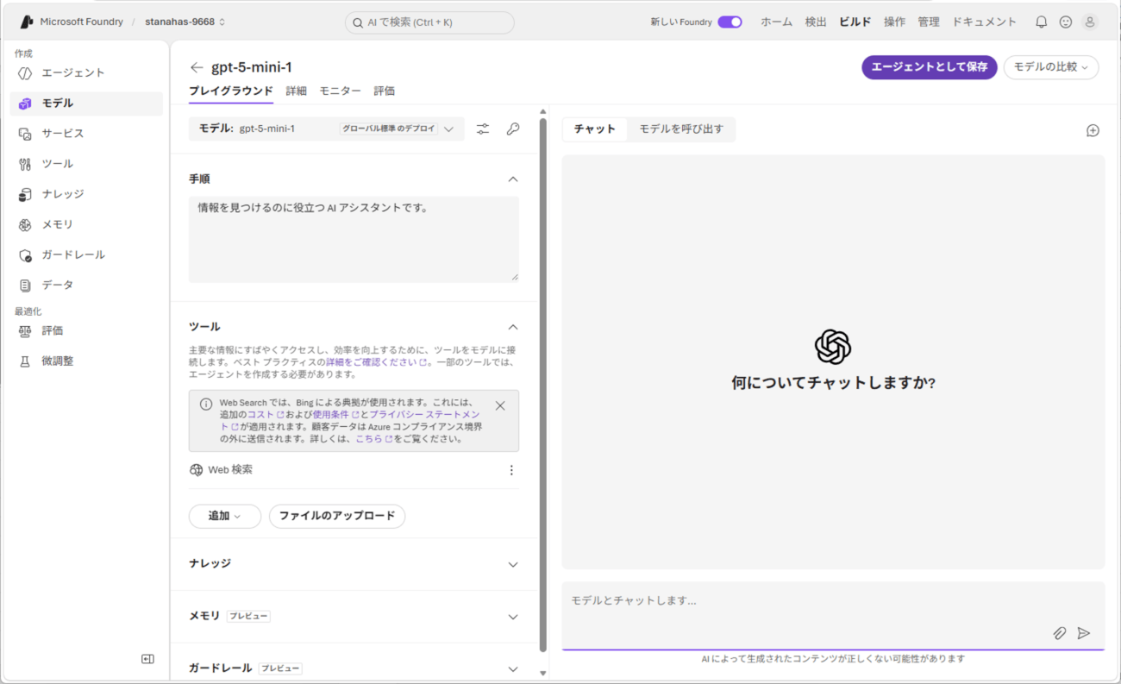Image resolution: width=1121 pixels, height=684 pixels.
Task: Open the コスト link in the notice
Action: click(266, 415)
